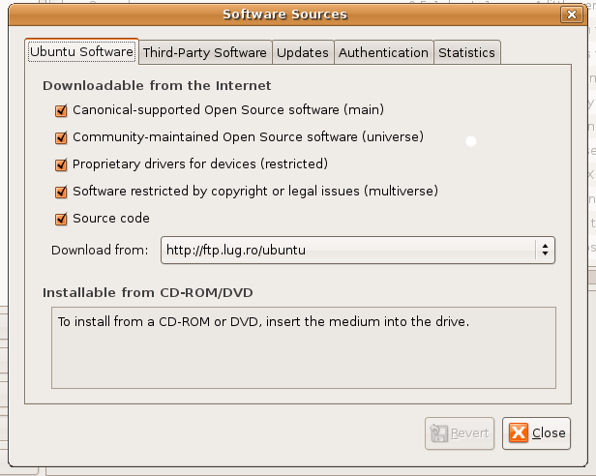Close the dialog using title bar X
The width and height of the screenshot is (596, 476).
tap(571, 15)
